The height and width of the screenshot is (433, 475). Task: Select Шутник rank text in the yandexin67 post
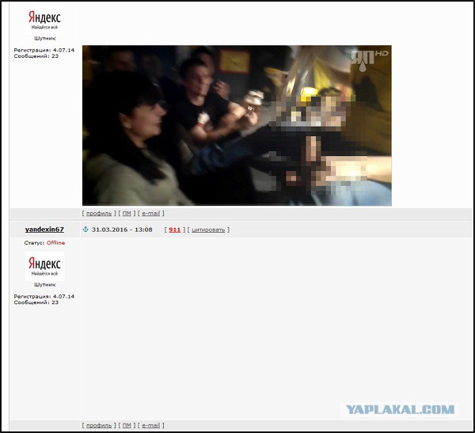click(x=45, y=284)
